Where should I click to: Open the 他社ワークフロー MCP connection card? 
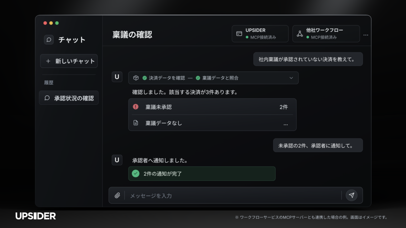[326, 34]
